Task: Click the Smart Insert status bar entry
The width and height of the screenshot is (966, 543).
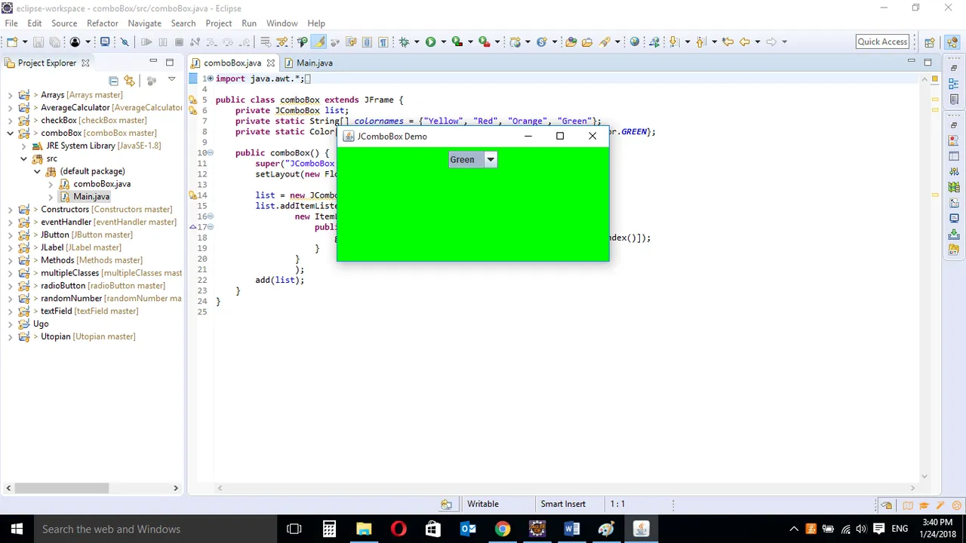Action: tap(563, 504)
